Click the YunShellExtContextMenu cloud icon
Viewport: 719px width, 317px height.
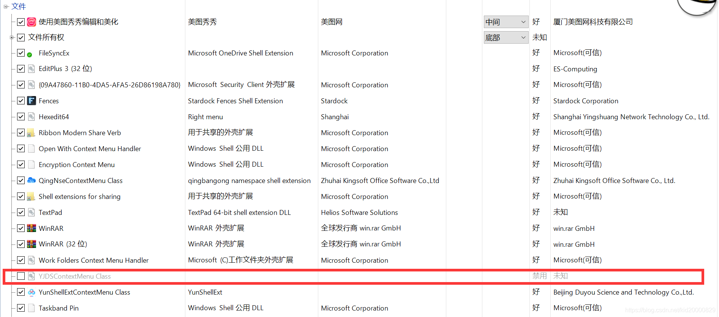32,292
